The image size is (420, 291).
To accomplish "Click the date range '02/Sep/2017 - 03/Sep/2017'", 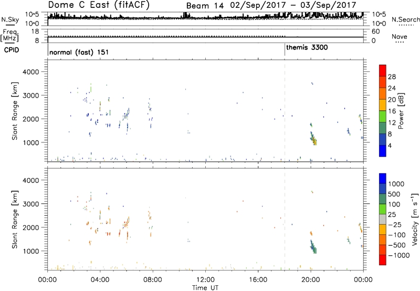I will pyautogui.click(x=293, y=5).
